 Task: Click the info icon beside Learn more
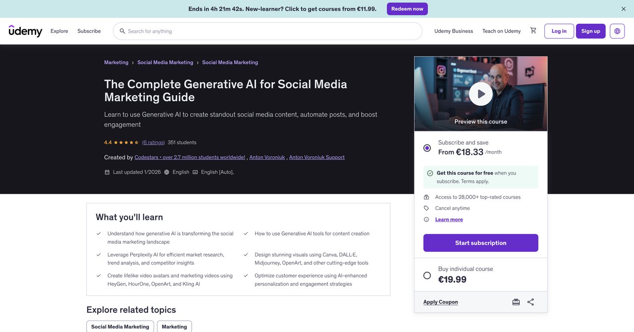pos(426,220)
